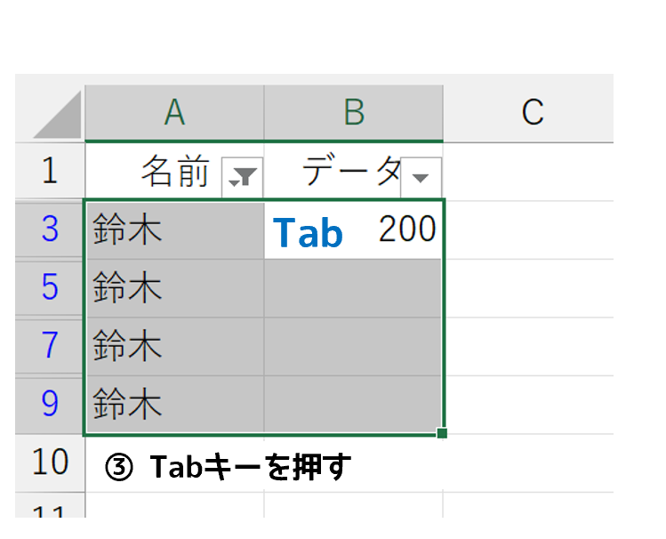Select row 10 header
The width and height of the screenshot is (666, 539).
(x=50, y=462)
